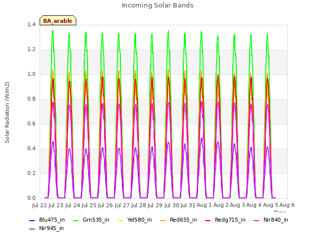
Task: Click the 0.8 y-axis tick label
Action: [31, 99]
